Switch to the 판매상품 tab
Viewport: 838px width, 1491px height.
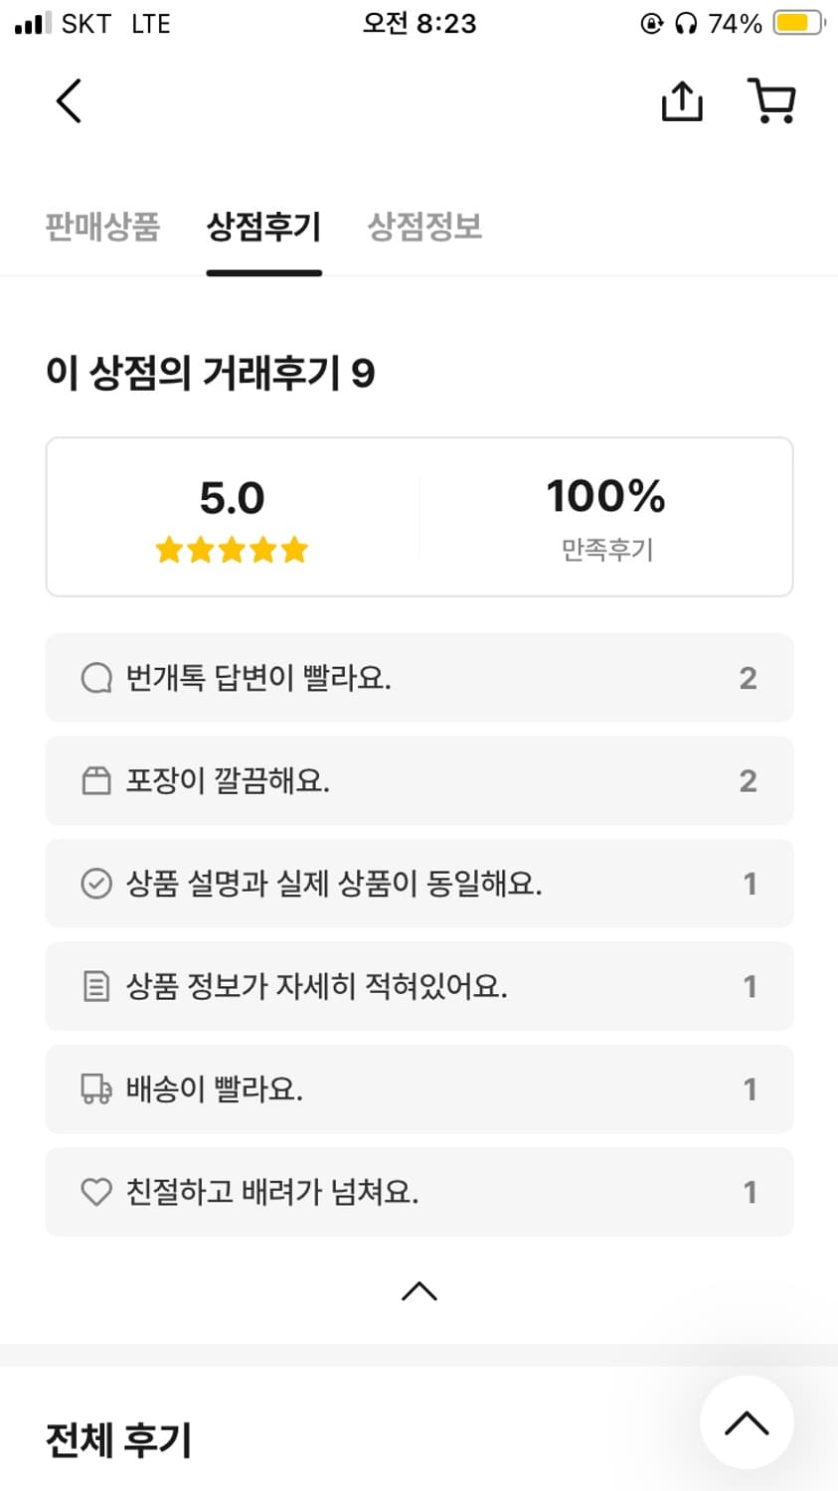tap(102, 228)
